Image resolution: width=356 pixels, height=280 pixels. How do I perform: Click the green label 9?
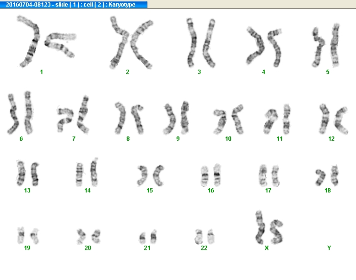tap(178, 139)
